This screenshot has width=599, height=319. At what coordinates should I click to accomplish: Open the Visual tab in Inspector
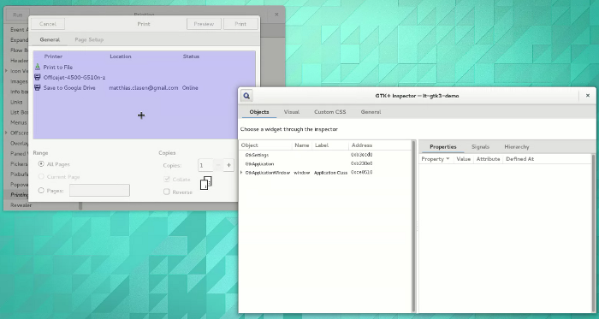[292, 112]
